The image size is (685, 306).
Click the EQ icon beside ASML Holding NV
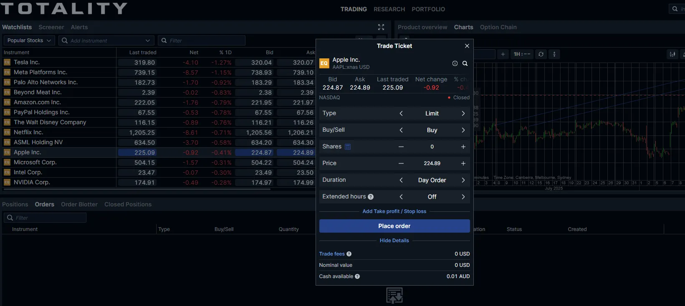click(7, 142)
